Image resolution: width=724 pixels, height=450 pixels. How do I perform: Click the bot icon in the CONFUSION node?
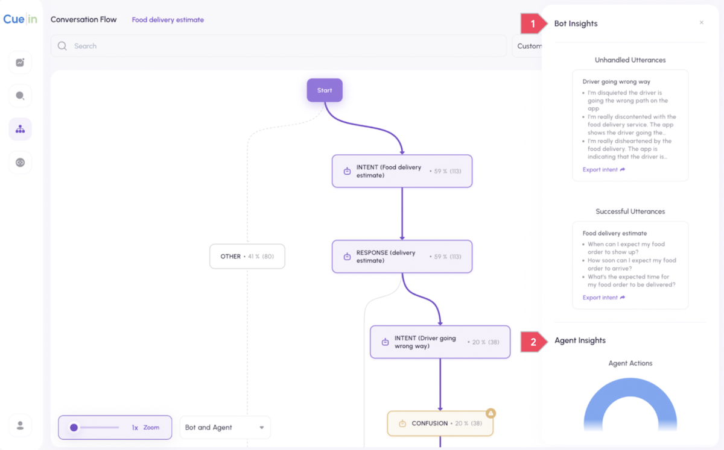[402, 423]
